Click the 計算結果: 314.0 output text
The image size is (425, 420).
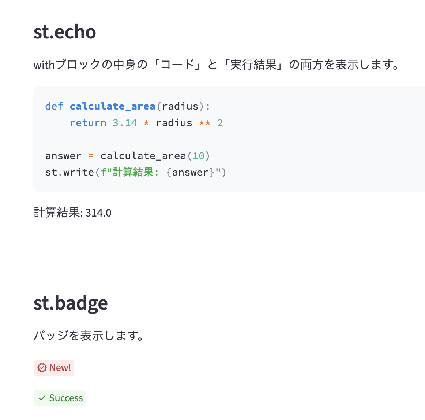click(x=72, y=213)
